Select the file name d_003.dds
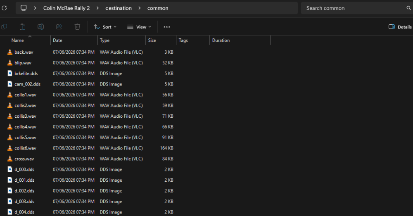This screenshot has width=413, height=216. (x=24, y=202)
